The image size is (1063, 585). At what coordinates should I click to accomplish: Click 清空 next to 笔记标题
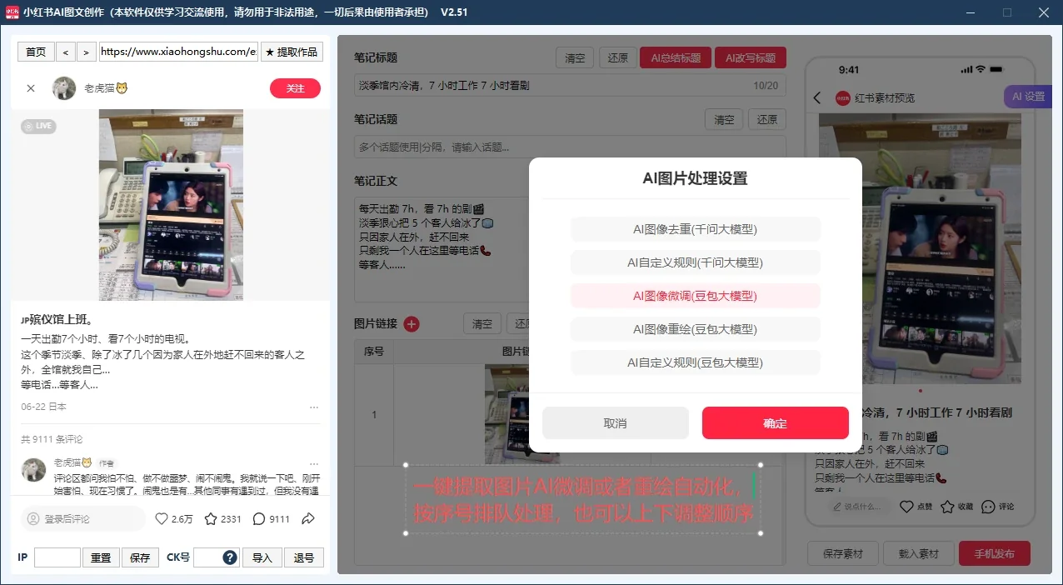pos(576,57)
